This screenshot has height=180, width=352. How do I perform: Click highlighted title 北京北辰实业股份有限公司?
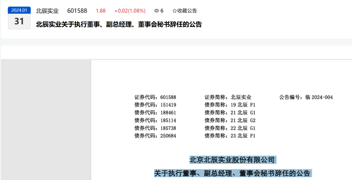[x=233, y=160]
